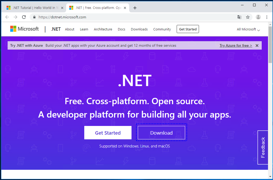Viewport: 273px width, 180px height.
Task: Click the .NET brand link in the header
Action: pyautogui.click(x=56, y=29)
